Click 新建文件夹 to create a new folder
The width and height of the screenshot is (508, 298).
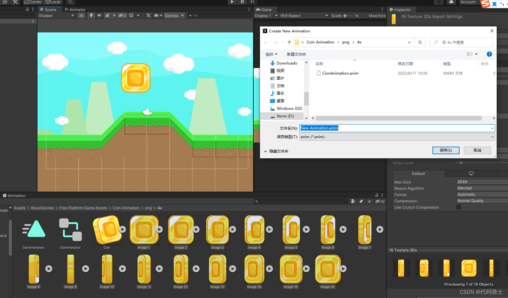point(296,54)
